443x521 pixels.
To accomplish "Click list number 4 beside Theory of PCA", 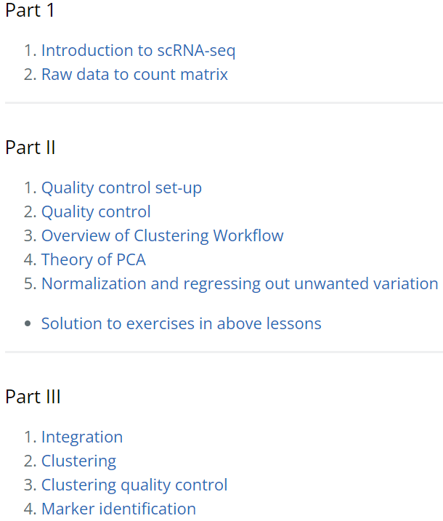I will click(30, 260).
